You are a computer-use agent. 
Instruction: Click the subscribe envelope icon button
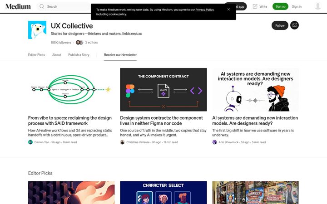[294, 25]
